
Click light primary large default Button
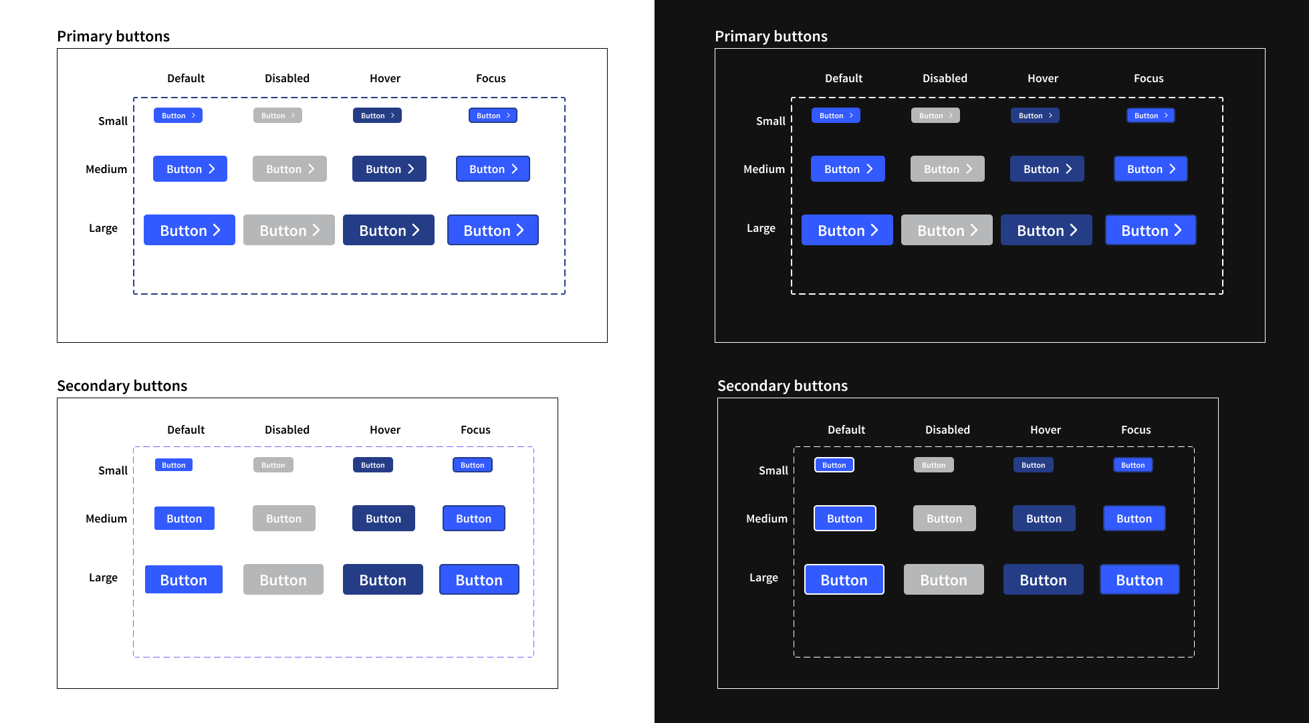tap(189, 231)
